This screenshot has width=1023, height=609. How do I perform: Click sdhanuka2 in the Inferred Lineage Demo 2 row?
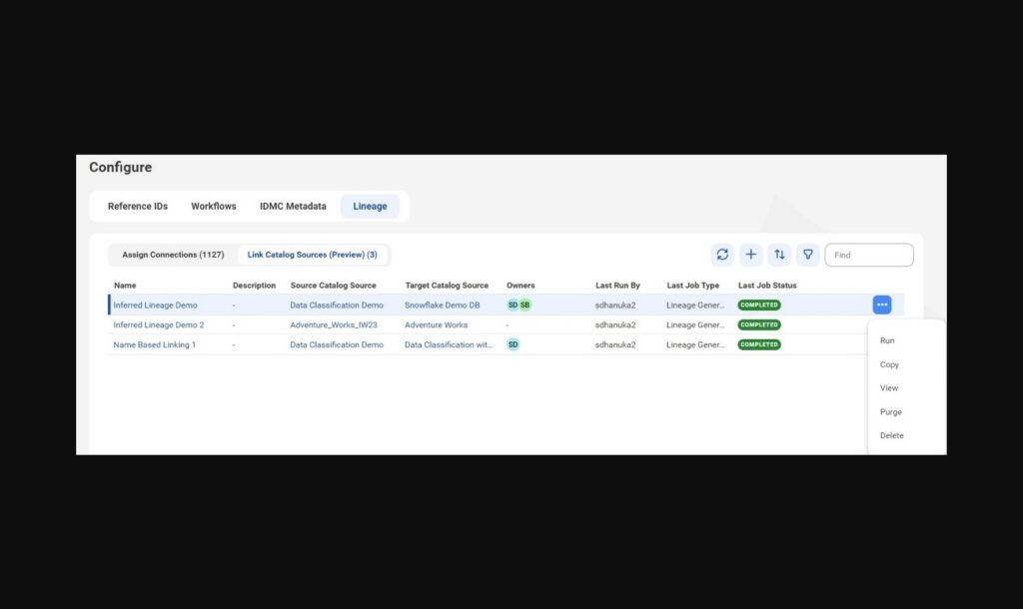(615, 324)
